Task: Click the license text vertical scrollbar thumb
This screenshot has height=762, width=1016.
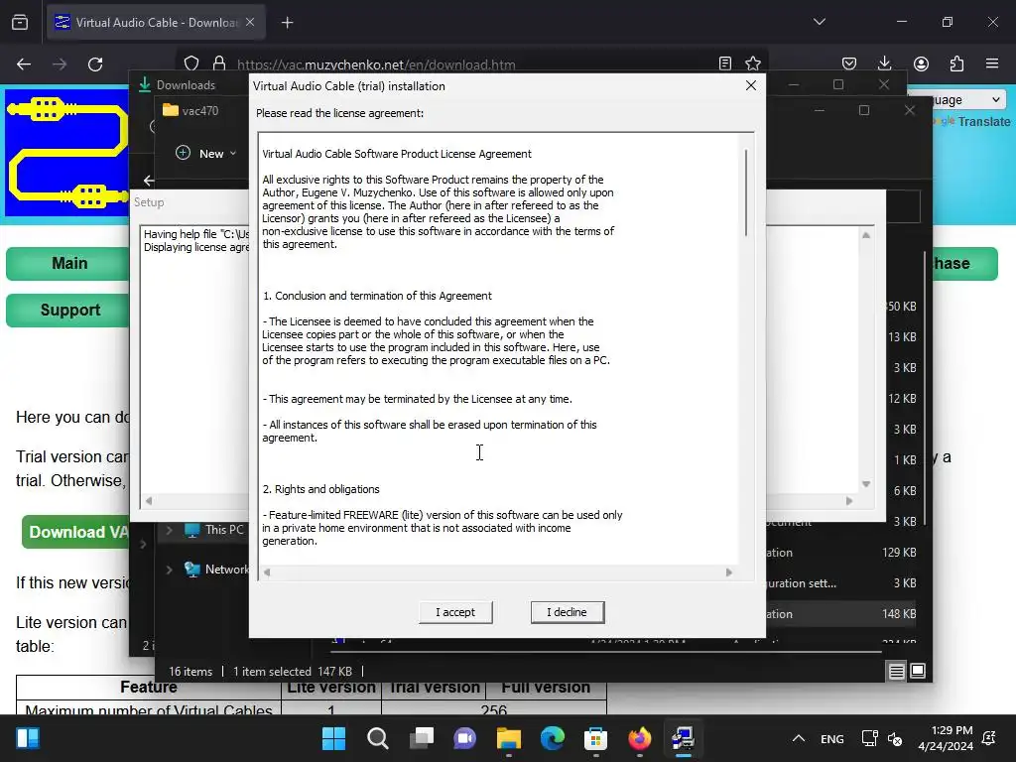Action: coord(746,192)
